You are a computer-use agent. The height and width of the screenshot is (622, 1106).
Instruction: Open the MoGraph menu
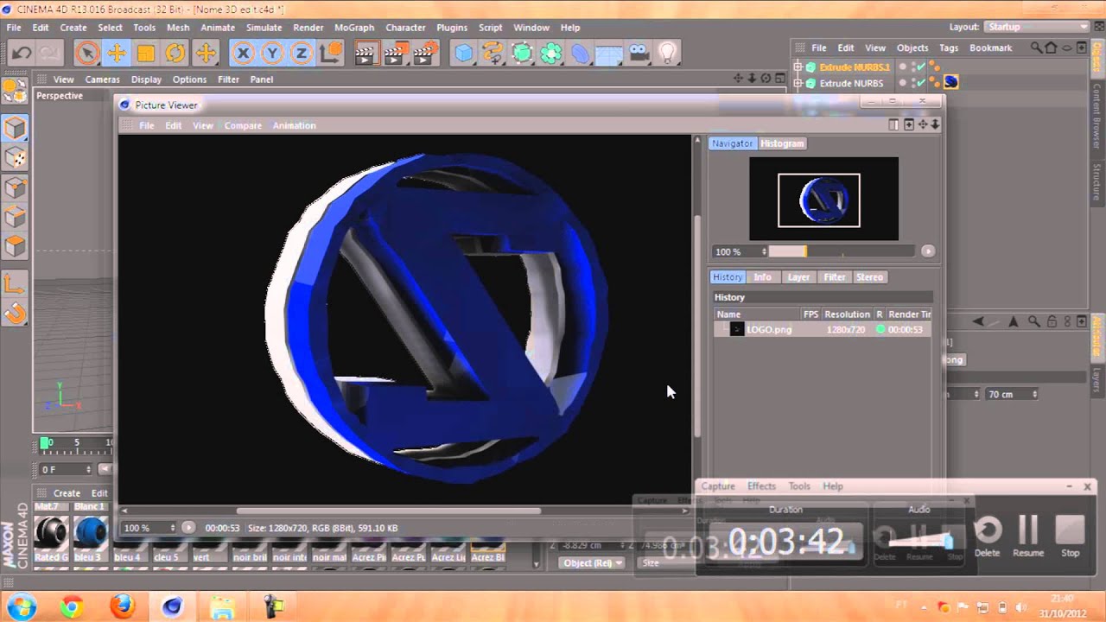coord(354,27)
